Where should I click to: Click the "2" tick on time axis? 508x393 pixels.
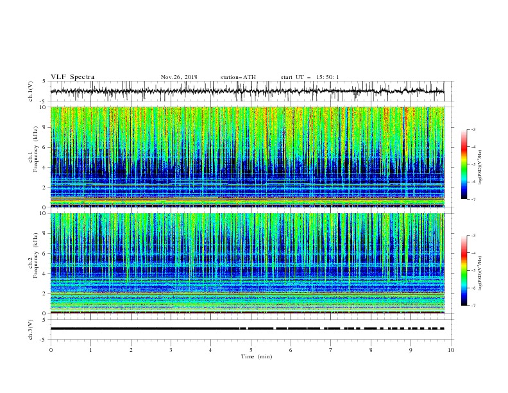coord(131,350)
